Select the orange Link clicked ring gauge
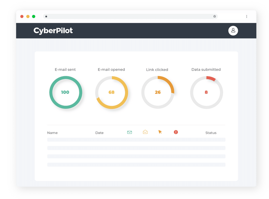This screenshot has height=199, width=269. 158,92
